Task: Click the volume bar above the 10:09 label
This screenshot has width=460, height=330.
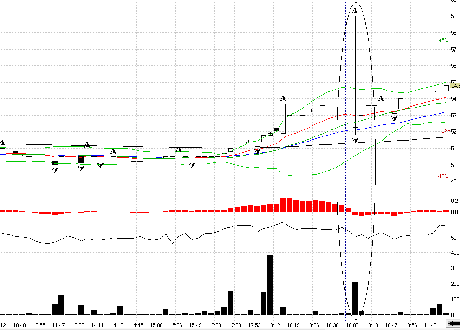Action: (355, 298)
